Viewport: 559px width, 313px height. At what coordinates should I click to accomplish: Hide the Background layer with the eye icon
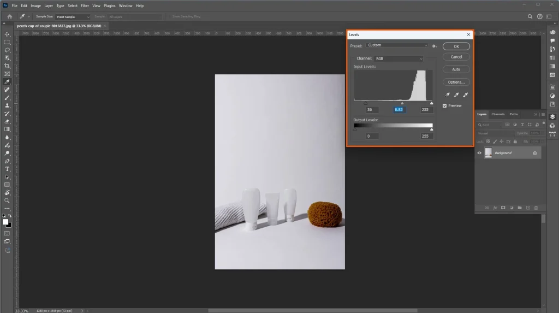click(479, 153)
